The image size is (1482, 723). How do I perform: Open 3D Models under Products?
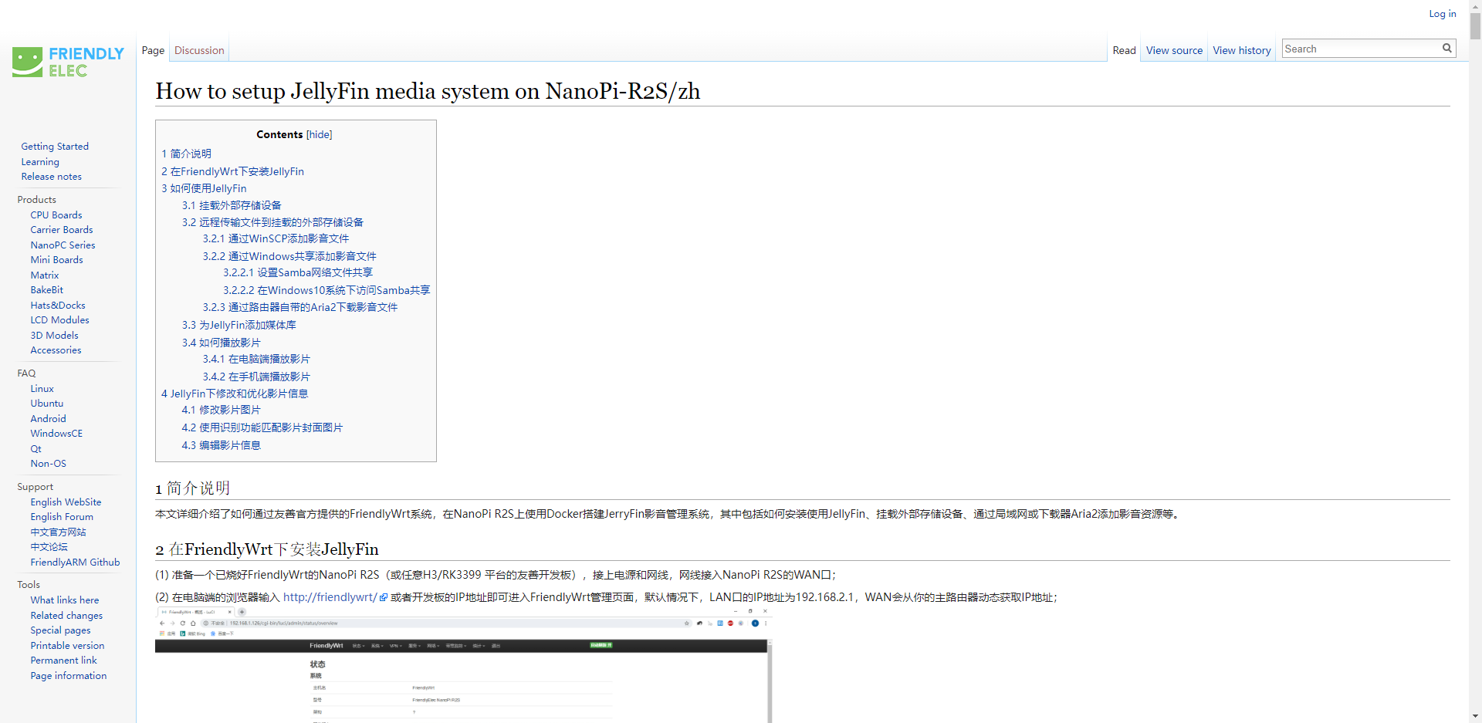click(54, 335)
